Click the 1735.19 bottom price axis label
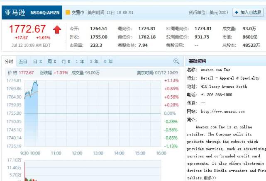The width and height of the screenshot is (266, 181). coord(14,146)
